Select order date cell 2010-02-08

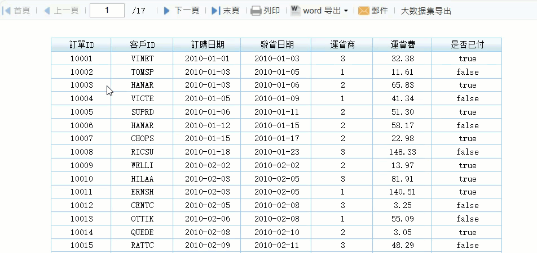coord(207,233)
